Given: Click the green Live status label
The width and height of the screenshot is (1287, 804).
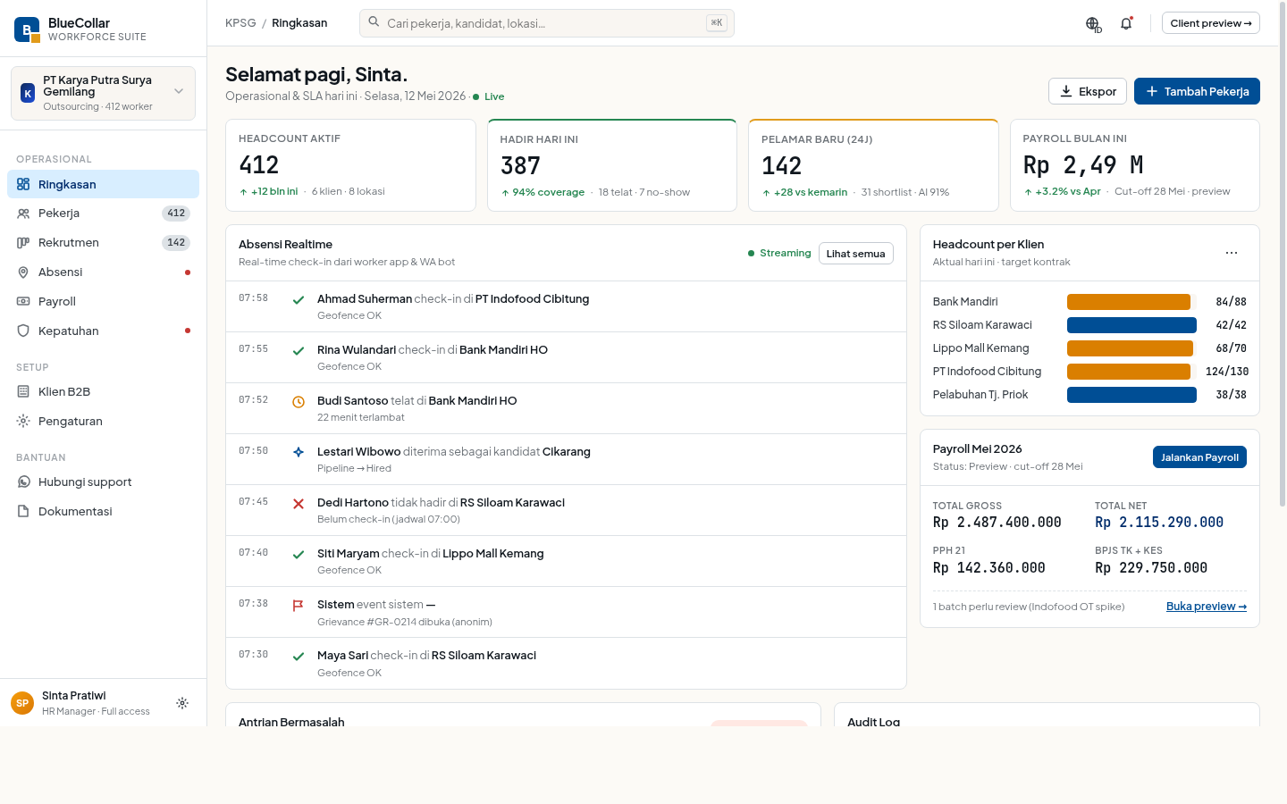Looking at the screenshot, I should pyautogui.click(x=489, y=96).
